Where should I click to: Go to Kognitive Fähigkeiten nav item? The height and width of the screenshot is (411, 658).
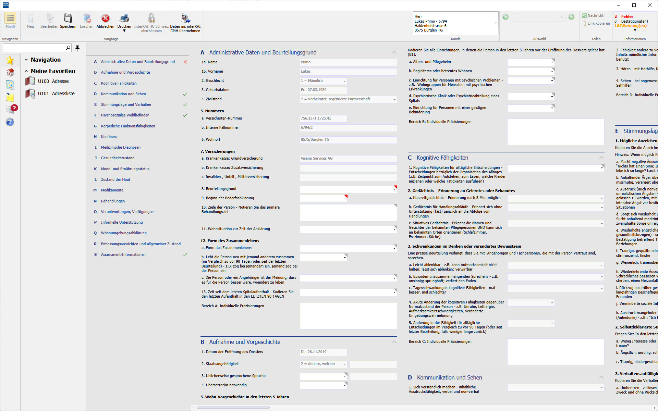tap(119, 83)
